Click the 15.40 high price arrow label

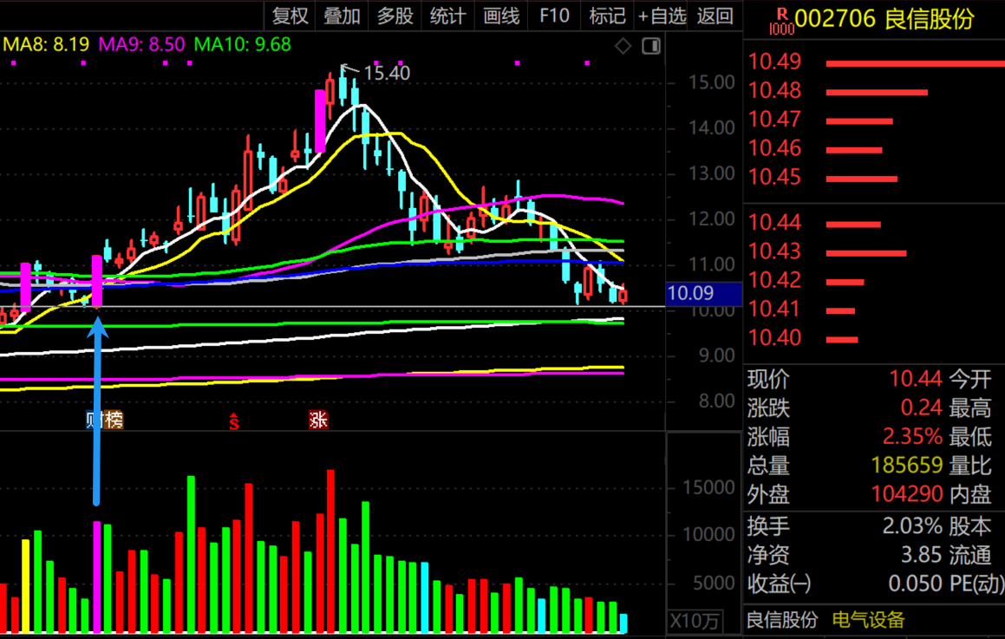[x=377, y=72]
